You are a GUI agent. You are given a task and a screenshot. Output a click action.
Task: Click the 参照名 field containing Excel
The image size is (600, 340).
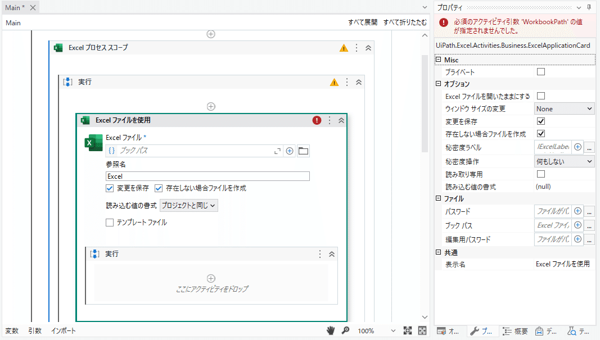click(x=207, y=176)
